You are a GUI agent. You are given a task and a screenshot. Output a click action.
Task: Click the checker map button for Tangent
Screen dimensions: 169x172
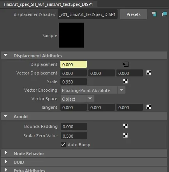(149, 107)
